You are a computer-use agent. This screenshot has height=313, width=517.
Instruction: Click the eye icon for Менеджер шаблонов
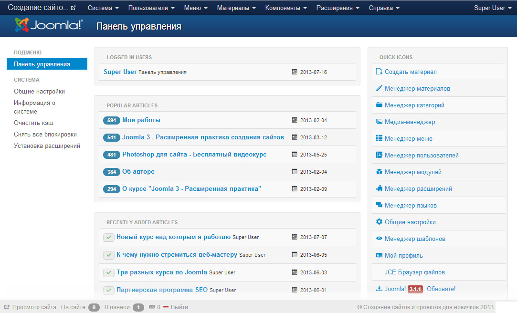[379, 239]
